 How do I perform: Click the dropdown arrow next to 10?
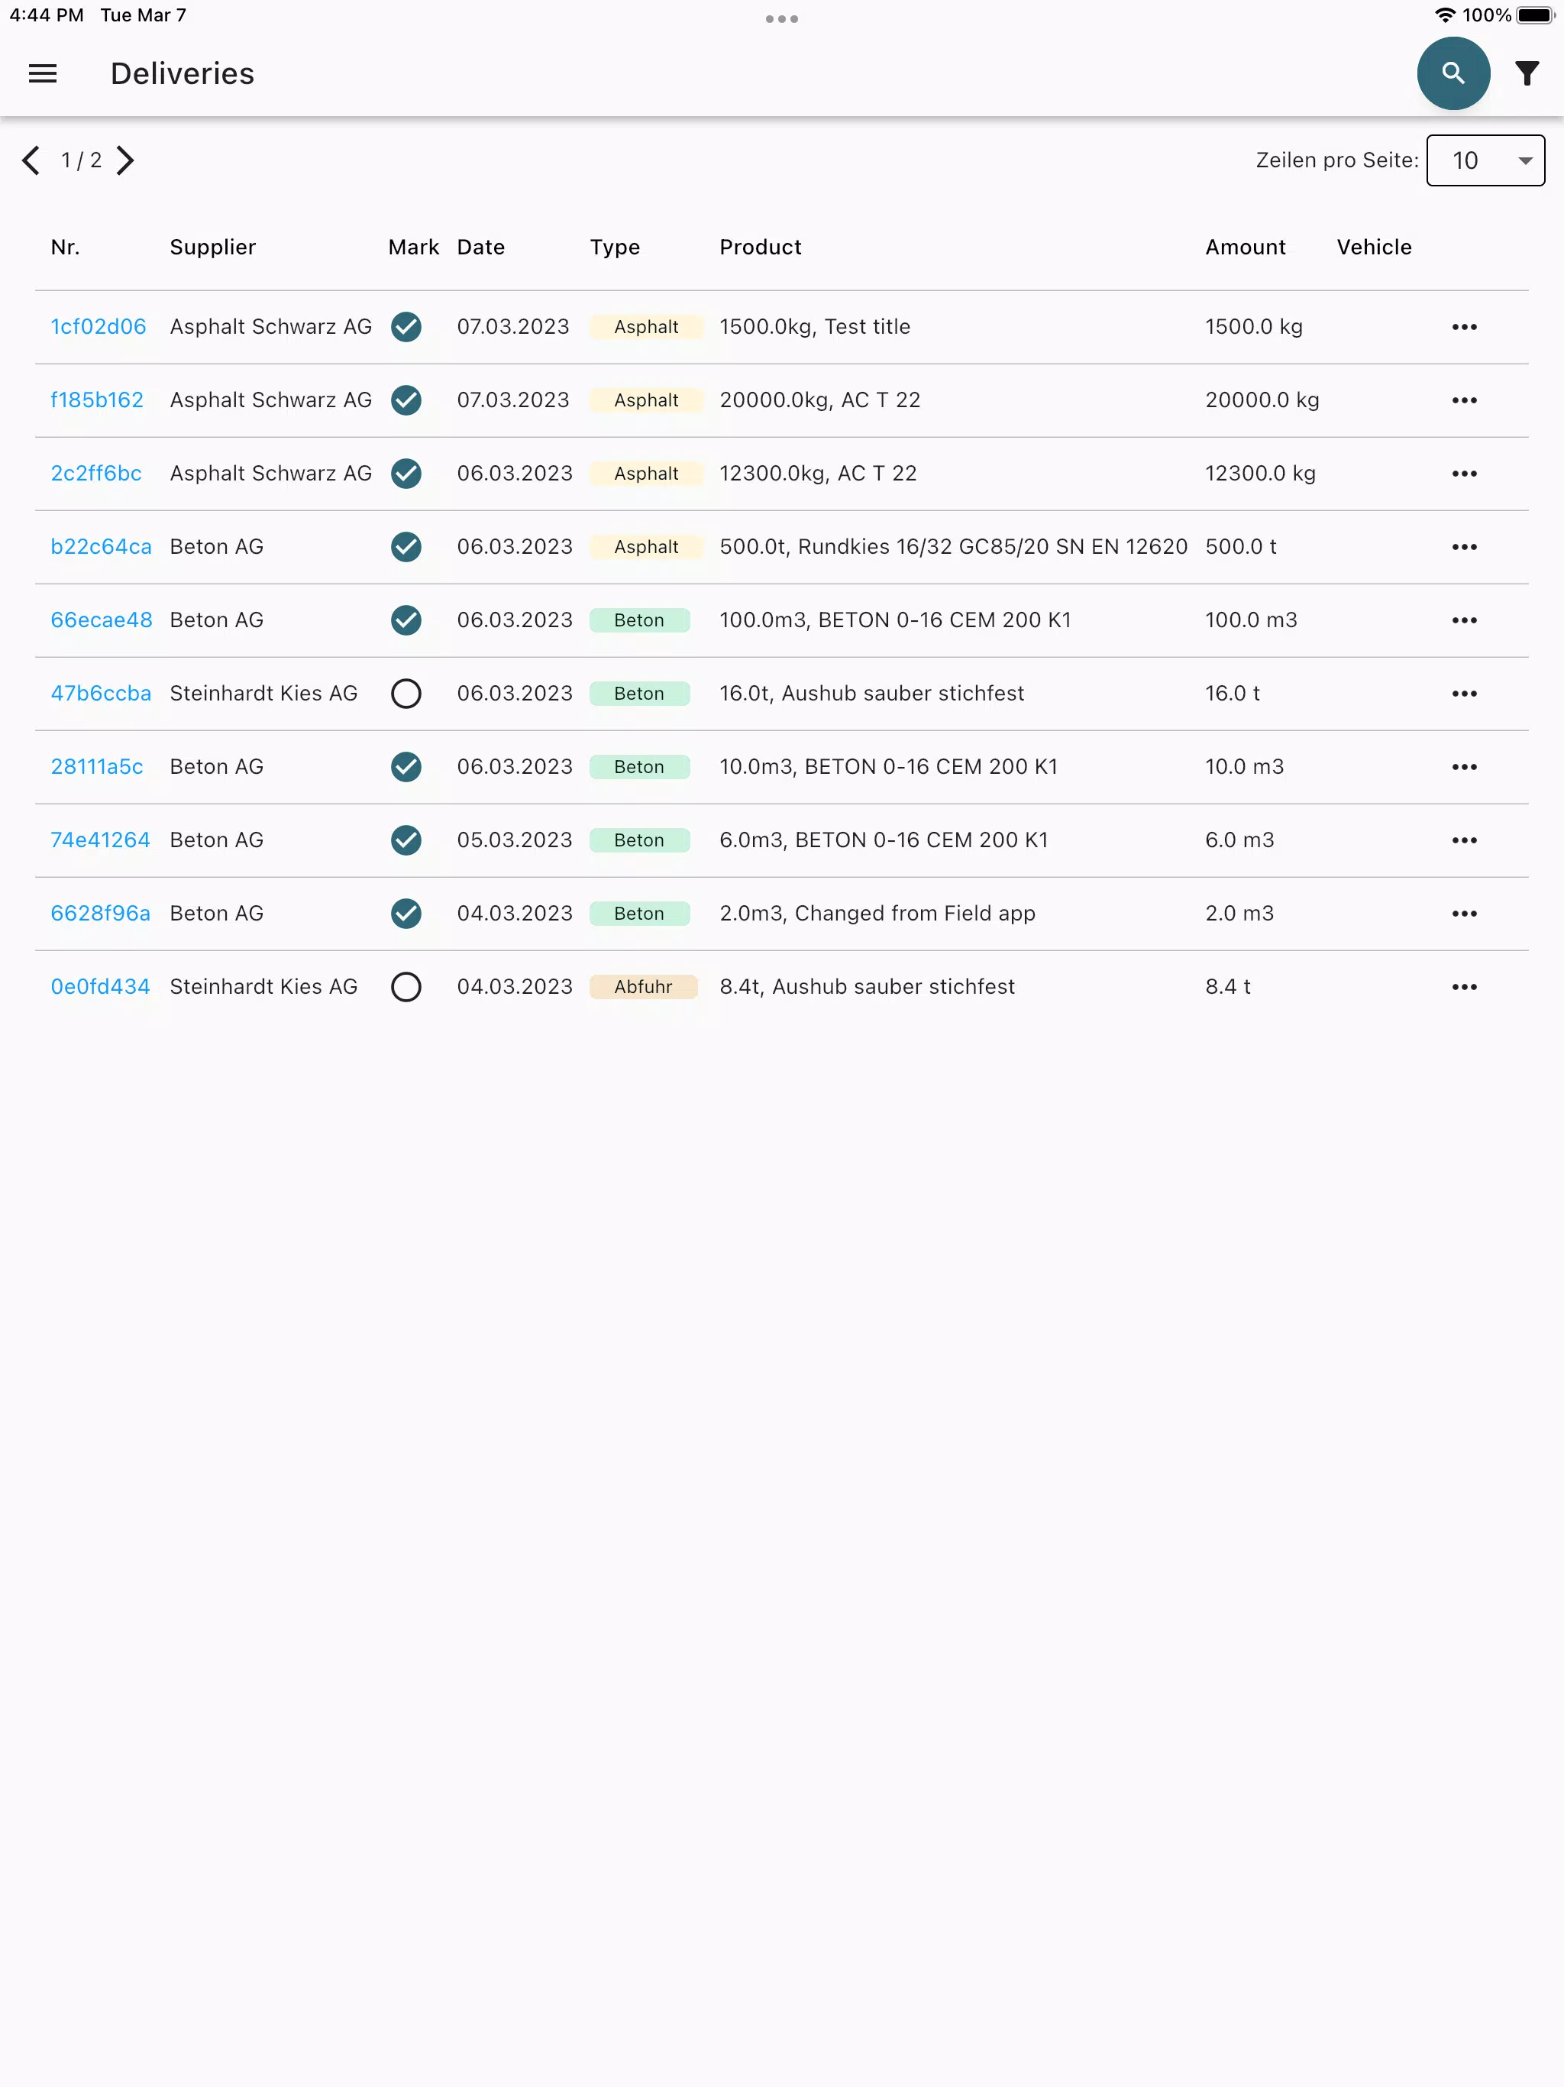(x=1524, y=160)
